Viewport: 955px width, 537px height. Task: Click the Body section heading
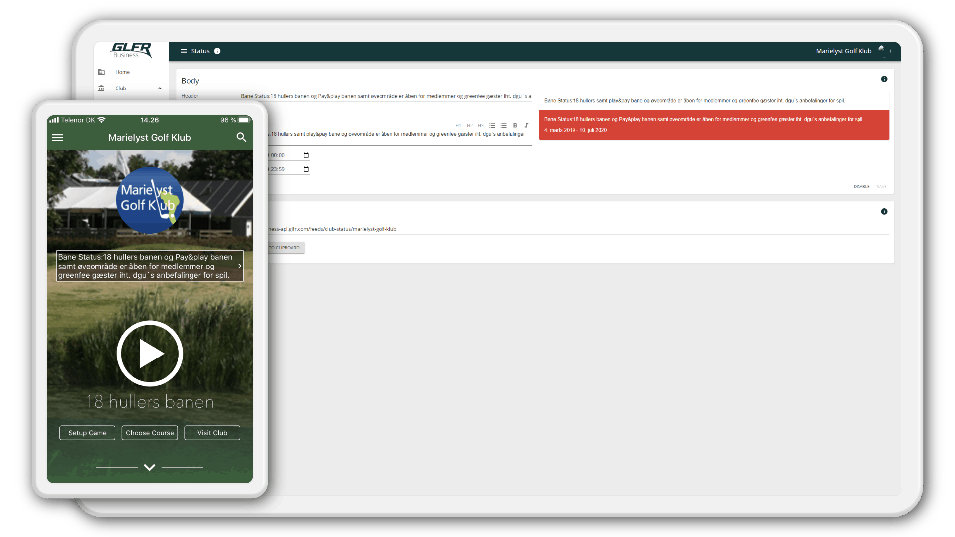[190, 81]
